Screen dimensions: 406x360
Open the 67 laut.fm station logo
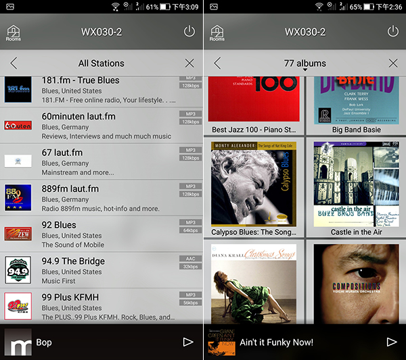pos(18,161)
